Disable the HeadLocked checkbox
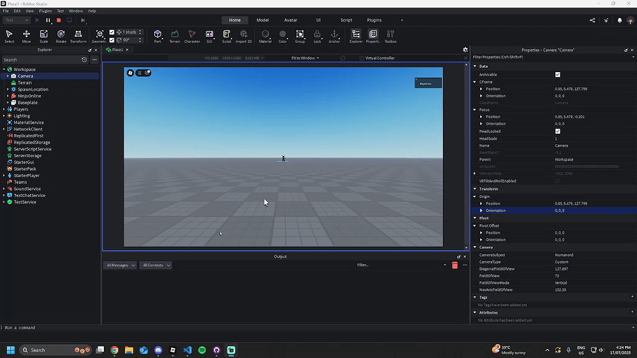Image resolution: width=637 pixels, height=358 pixels. click(557, 131)
